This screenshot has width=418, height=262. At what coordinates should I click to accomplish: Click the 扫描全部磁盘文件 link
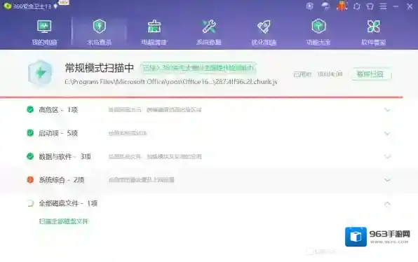tap(63, 221)
